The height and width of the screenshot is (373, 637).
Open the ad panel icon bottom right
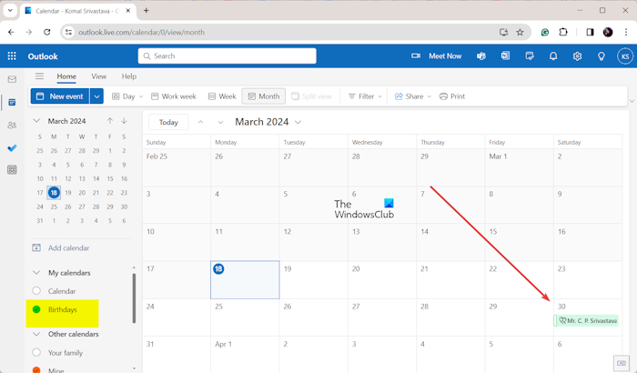click(x=622, y=363)
